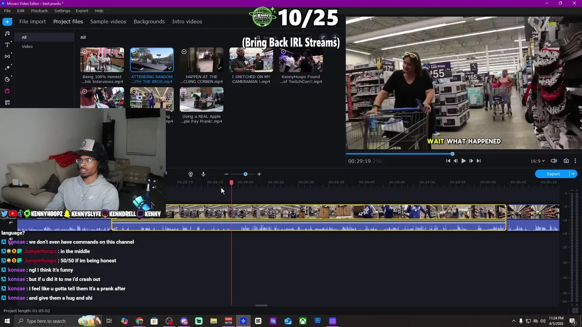Open the Edit menu
This screenshot has width=582, height=327.
pos(21,10)
